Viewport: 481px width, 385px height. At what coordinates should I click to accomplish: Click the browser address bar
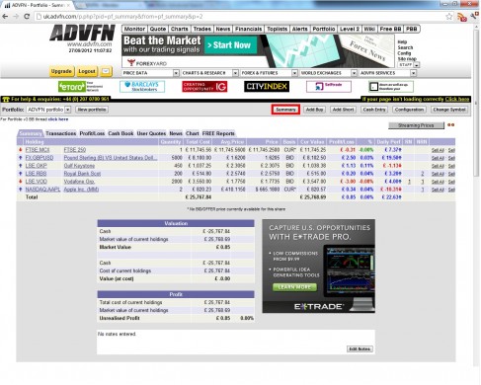point(240,17)
